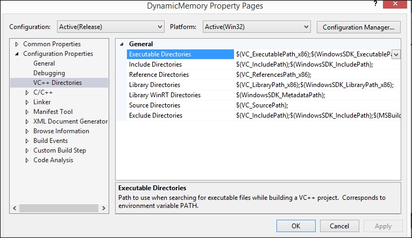Select the Include Directories property name
The image size is (412, 238).
(155, 64)
